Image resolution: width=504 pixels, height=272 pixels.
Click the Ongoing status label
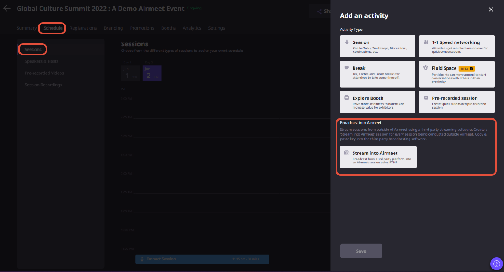194,8
